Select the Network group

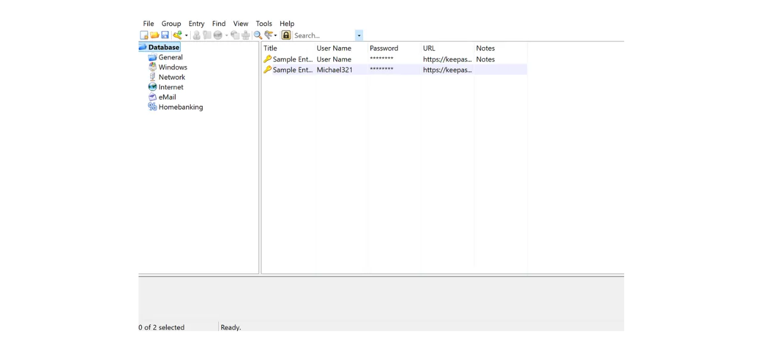click(172, 77)
